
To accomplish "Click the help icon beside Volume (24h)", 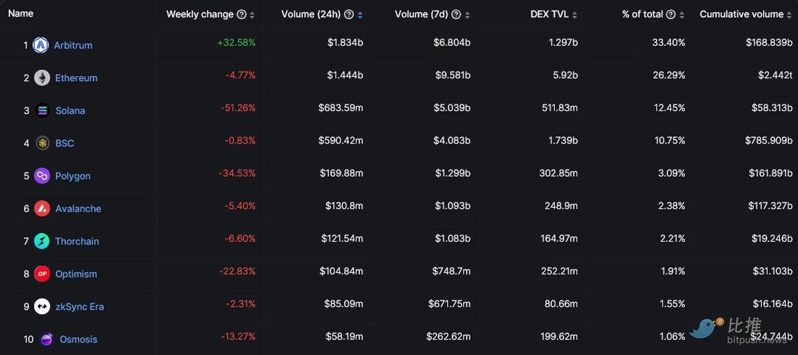I will point(349,15).
